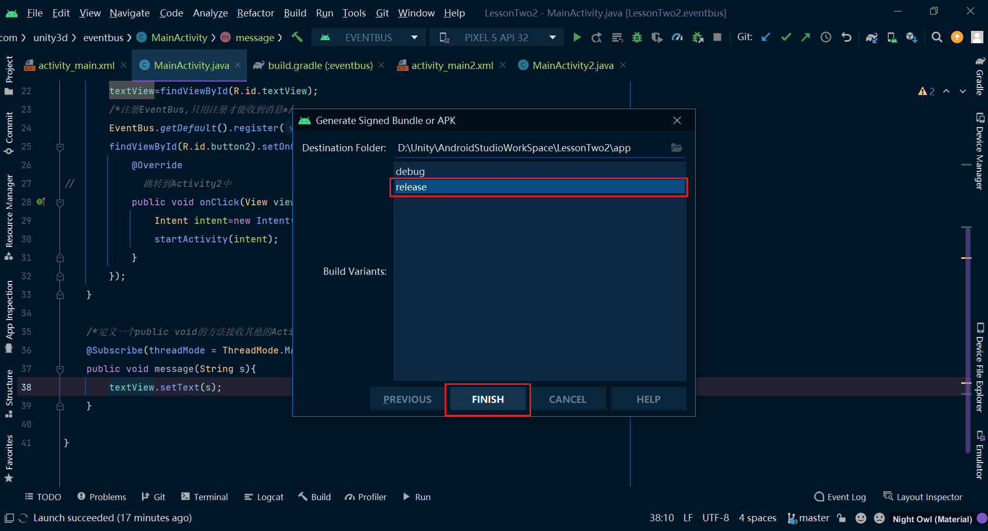Image resolution: width=988 pixels, height=531 pixels.
Task: Open the Run with coverage shield icon
Action: pyautogui.click(x=657, y=37)
